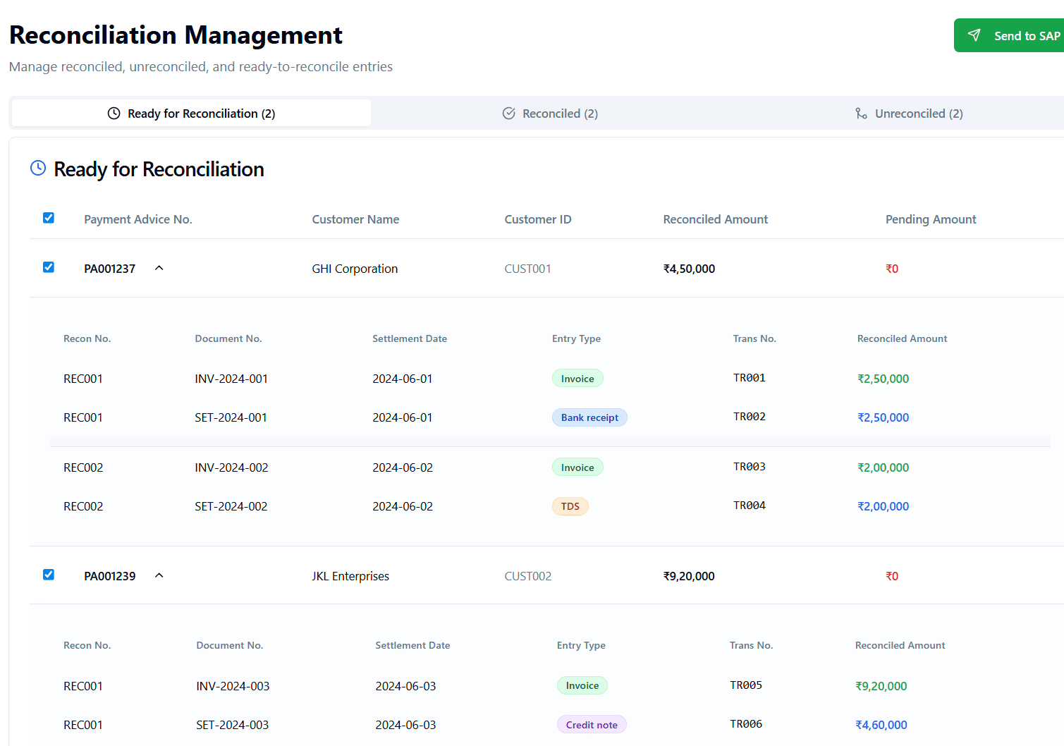1064x746 pixels.
Task: Click the green ₹9,20,000 amount for INV-2024-003
Action: tap(881, 686)
